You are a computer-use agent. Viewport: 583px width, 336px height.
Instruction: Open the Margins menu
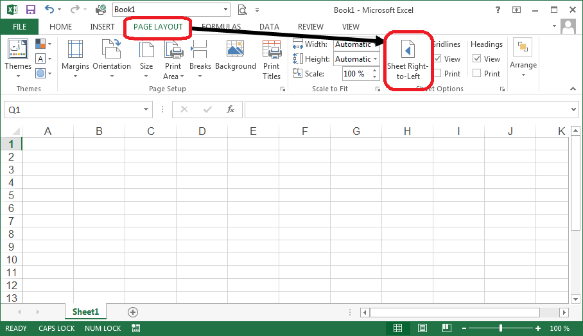click(75, 58)
